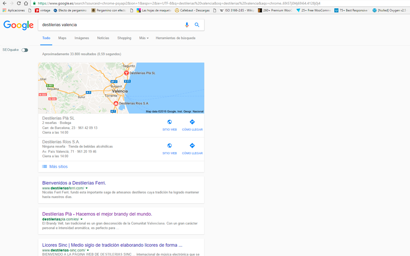Open 260+ Premium WooC bookmark

click(x=275, y=10)
